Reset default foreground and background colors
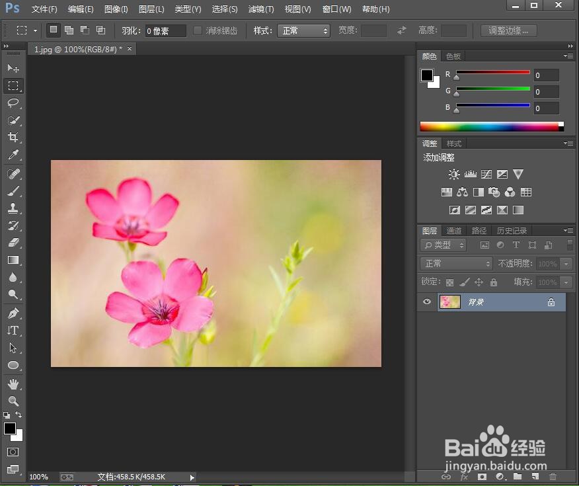Viewport: 579px width, 486px height. (7, 415)
